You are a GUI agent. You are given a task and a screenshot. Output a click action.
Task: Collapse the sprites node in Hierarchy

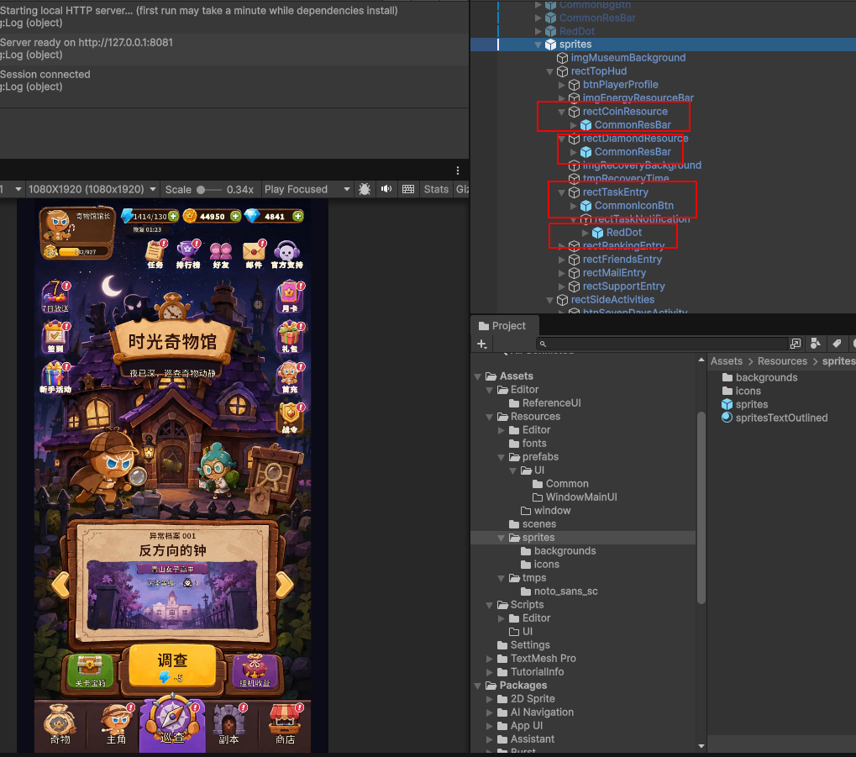538,45
